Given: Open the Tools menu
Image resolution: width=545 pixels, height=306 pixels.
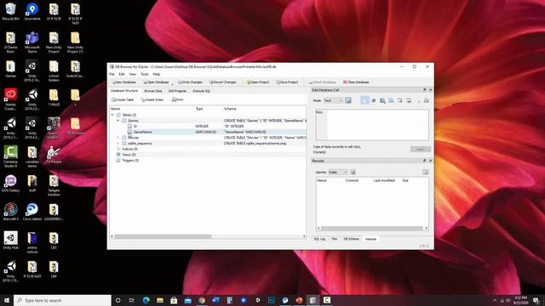Looking at the screenshot, I should (145, 74).
